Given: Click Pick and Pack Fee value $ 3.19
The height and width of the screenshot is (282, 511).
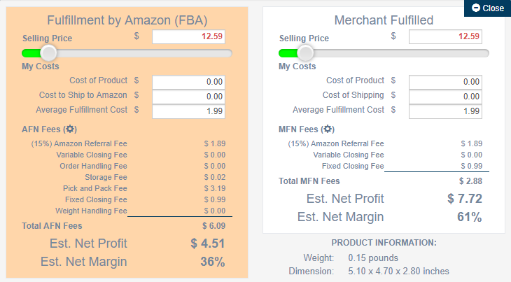Looking at the screenshot, I should [x=215, y=188].
